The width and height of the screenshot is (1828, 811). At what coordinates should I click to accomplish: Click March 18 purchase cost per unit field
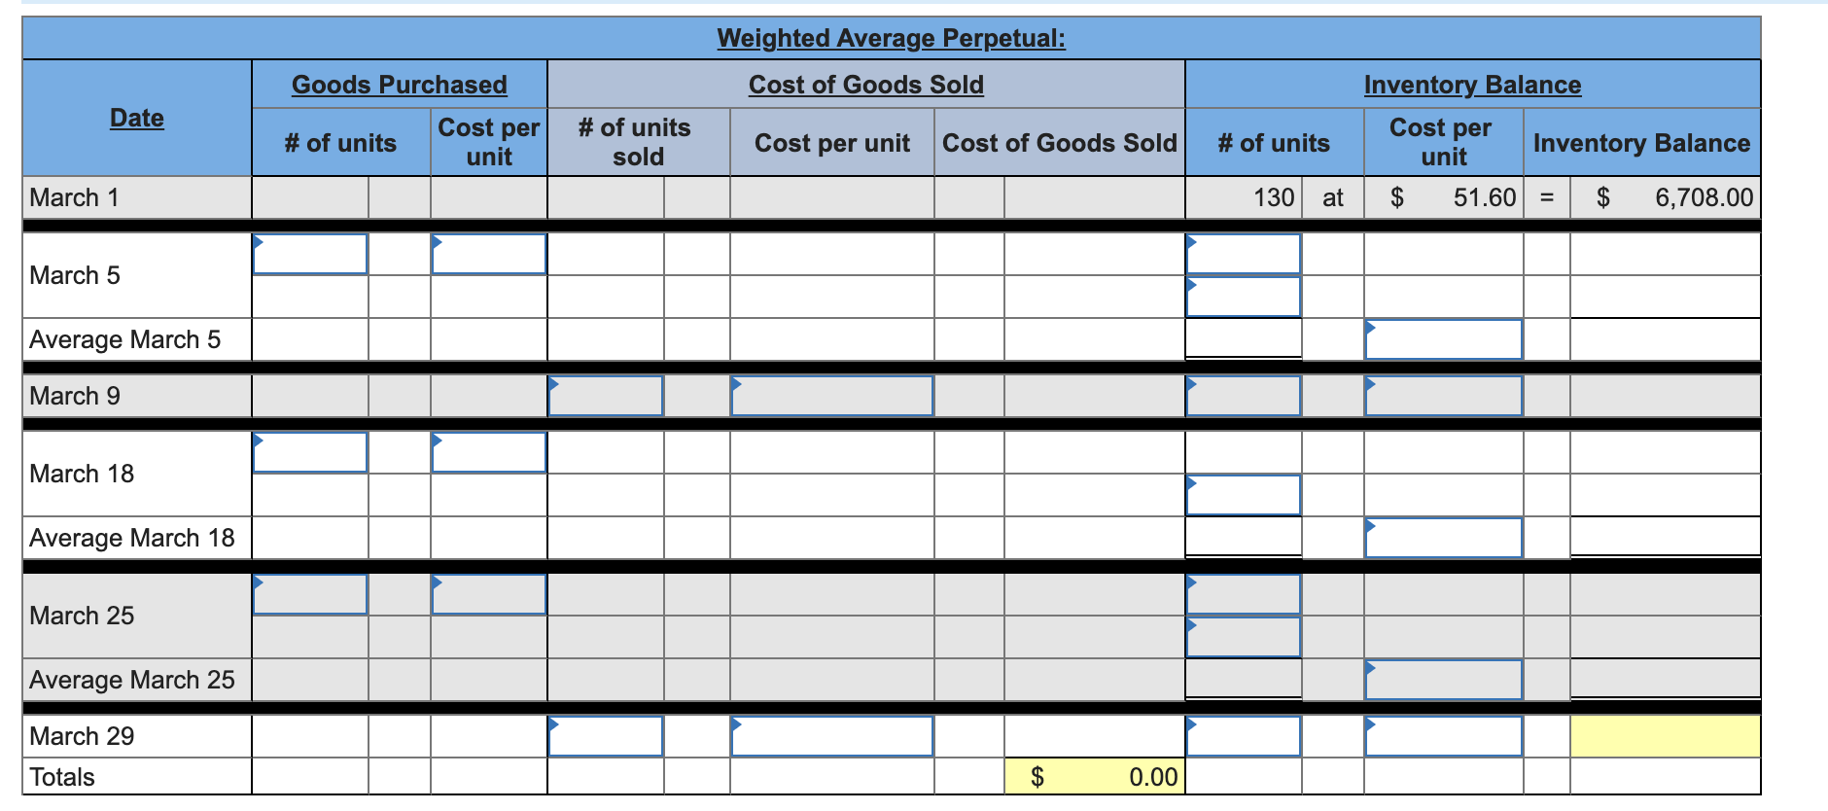pos(489,452)
